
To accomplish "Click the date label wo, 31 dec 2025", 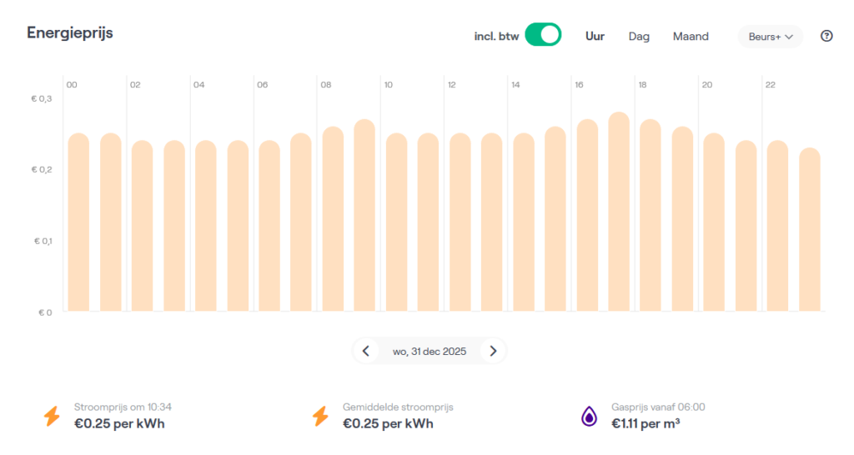I will (x=429, y=351).
